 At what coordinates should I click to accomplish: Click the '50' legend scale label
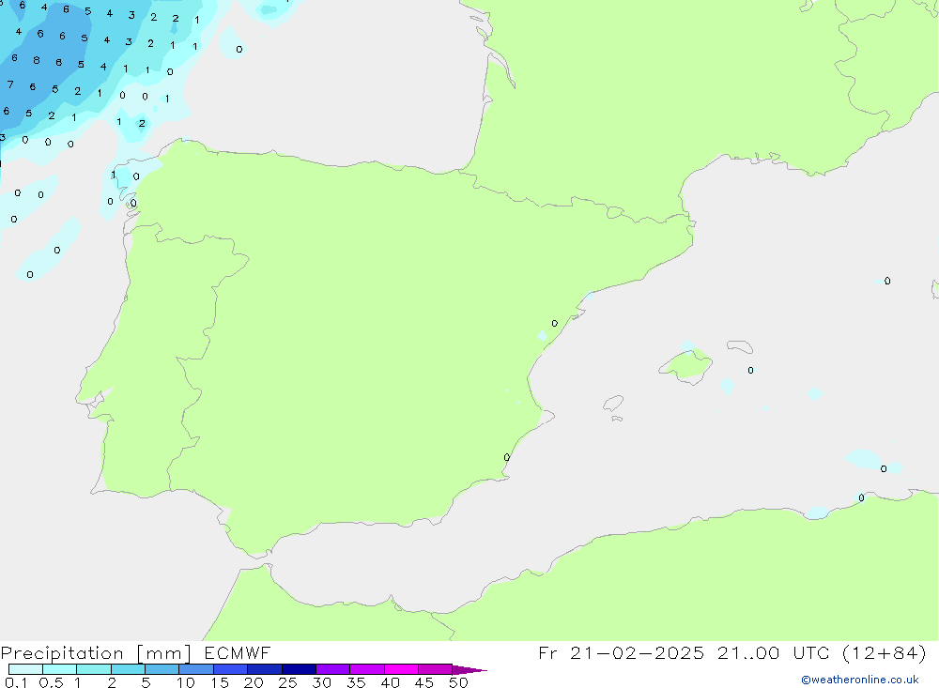pos(458,682)
